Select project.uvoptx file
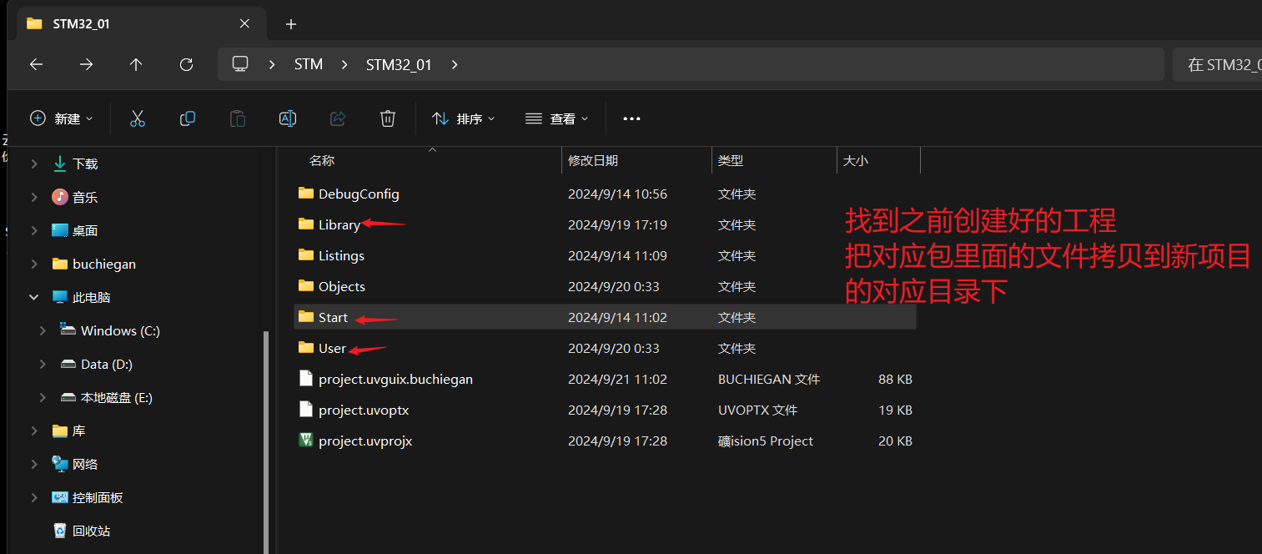The height and width of the screenshot is (554, 1262). tap(605, 410)
